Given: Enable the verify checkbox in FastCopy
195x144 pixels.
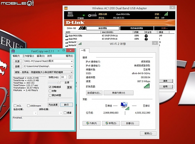Looking at the screenshot, I should pos(50,91).
